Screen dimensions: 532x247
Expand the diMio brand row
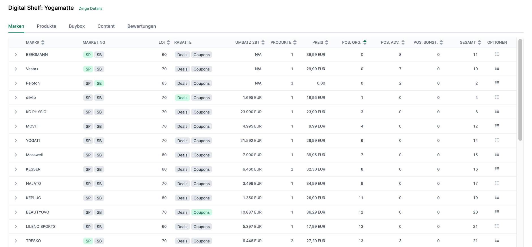coord(16,98)
